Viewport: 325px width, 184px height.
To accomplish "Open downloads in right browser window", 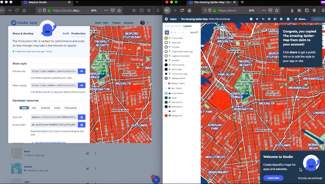I will coord(292,10).
